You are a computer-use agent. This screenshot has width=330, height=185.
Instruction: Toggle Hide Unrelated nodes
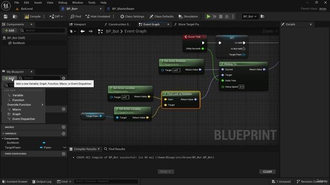[98, 16]
